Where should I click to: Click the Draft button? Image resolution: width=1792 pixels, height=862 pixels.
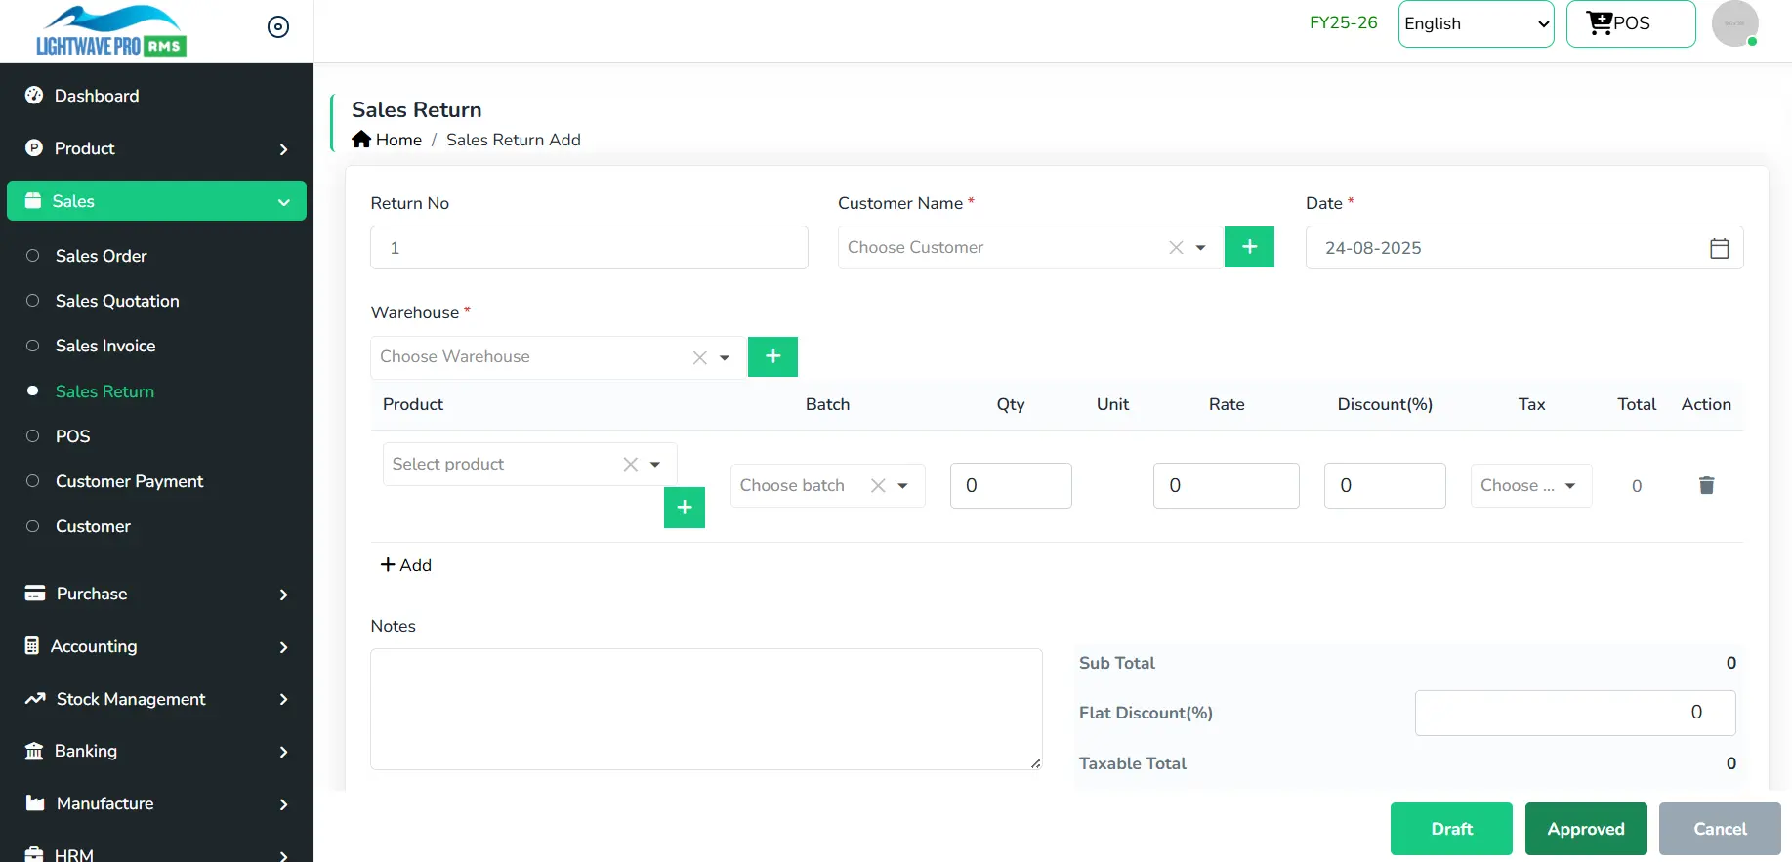click(1450, 829)
